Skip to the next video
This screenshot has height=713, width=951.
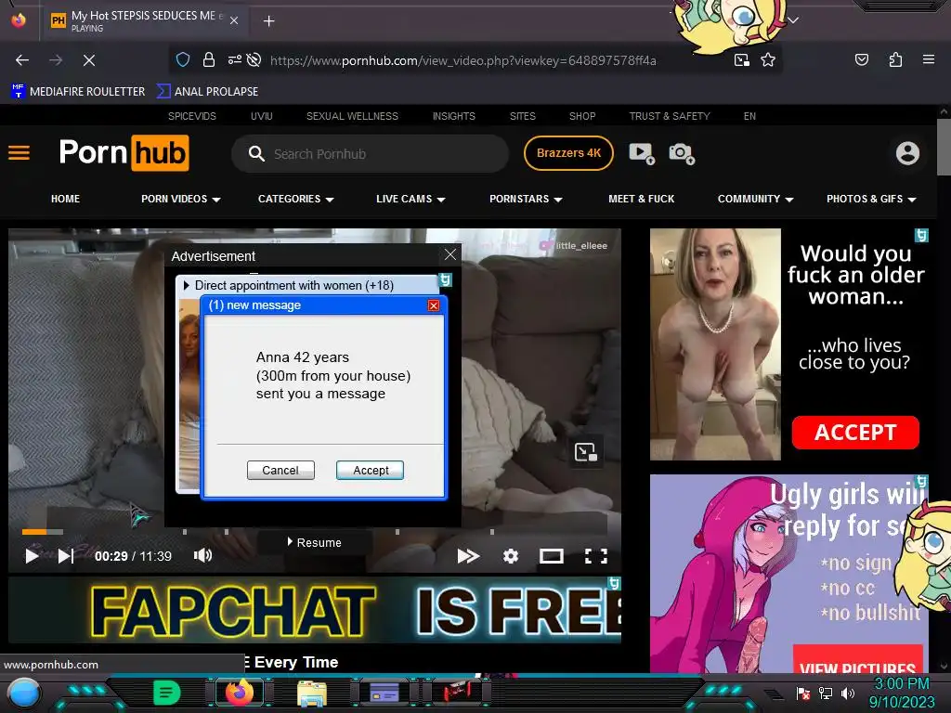coord(66,556)
